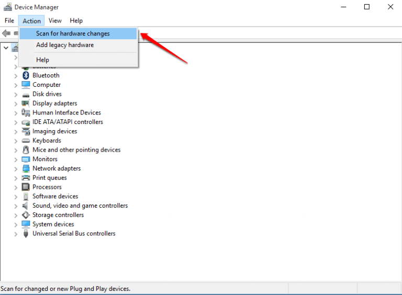The image size is (402, 295).
Task: Select the Software devices label
Action: pyautogui.click(x=55, y=196)
